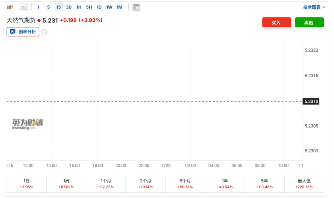Open the news table icon
The width and height of the screenshot is (334, 198).
(136, 7)
